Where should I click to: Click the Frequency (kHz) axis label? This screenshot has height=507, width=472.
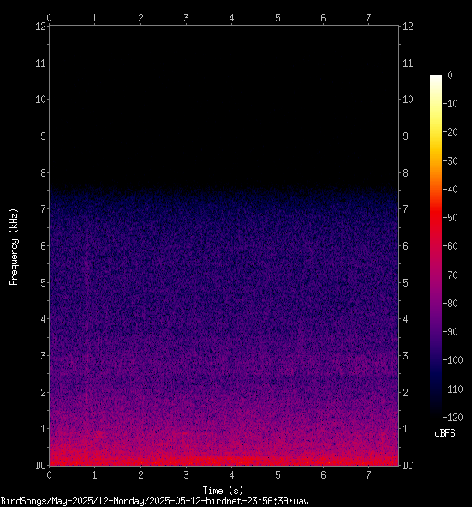tap(14, 247)
